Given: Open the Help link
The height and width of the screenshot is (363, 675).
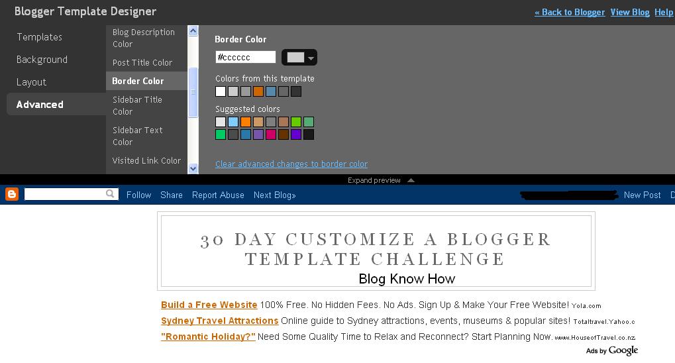Looking at the screenshot, I should (x=664, y=12).
